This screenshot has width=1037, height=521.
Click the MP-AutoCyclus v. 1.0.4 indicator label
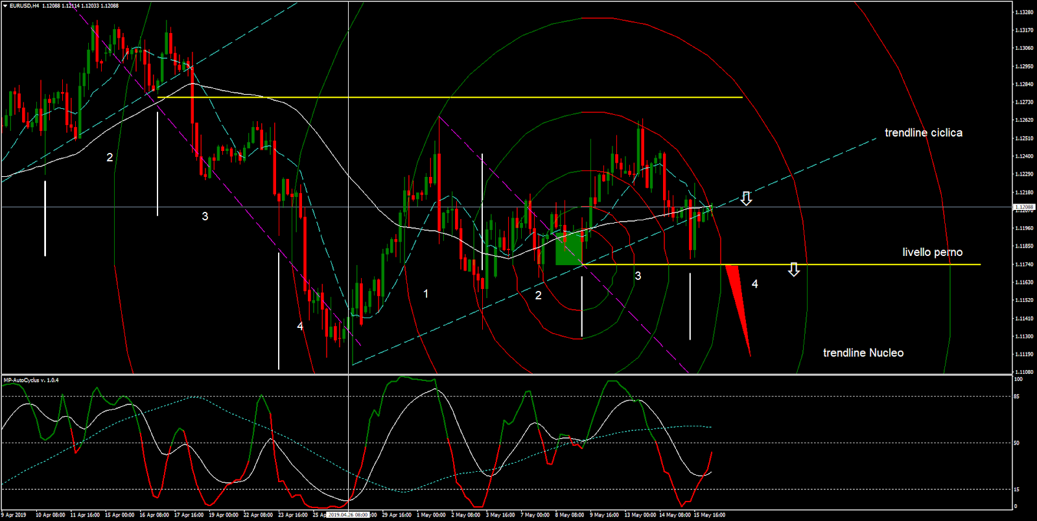[x=31, y=380]
